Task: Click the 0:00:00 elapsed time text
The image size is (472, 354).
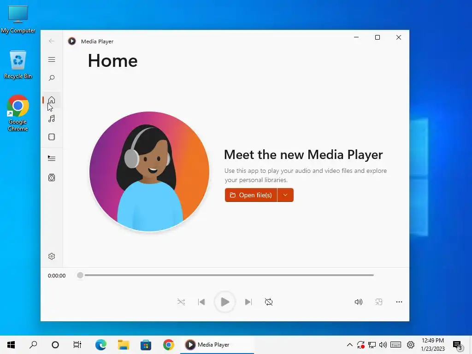Action: 57,276
